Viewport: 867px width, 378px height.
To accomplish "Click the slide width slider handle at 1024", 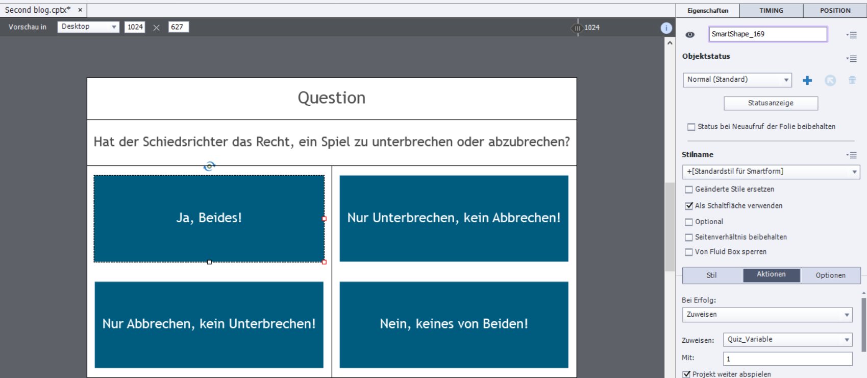I will tap(577, 28).
